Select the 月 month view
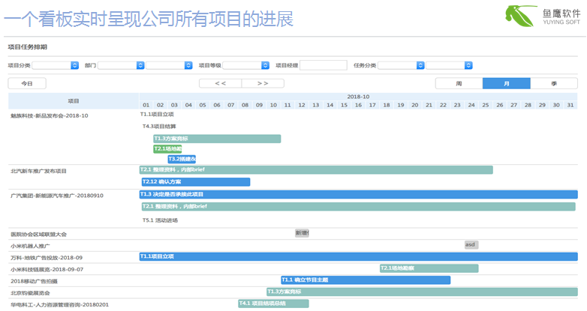This screenshot has height=311, width=587. point(506,83)
